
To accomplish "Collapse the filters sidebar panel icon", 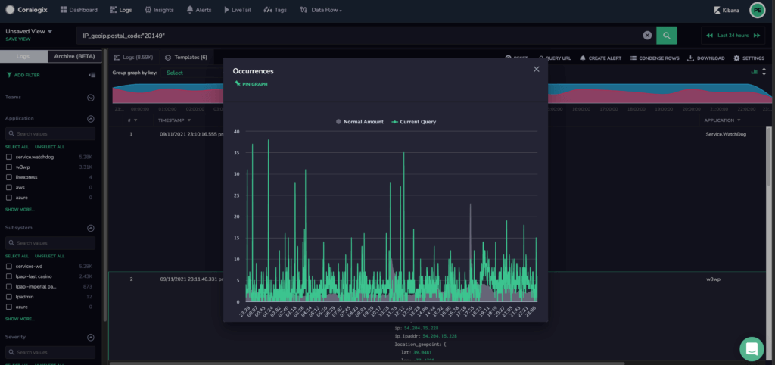I will point(92,75).
